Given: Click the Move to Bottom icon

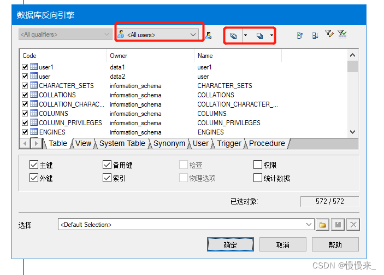Looking at the screenshot, I should pyautogui.click(x=315, y=36).
